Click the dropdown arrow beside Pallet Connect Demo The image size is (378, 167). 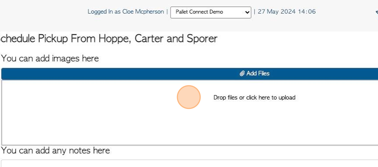(x=247, y=12)
